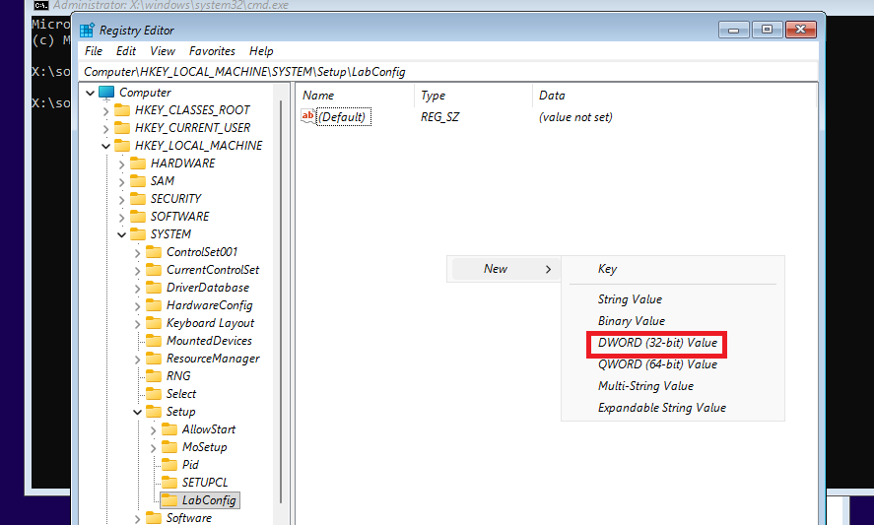Click the HARDWARE folder icon
Viewport: 874px width, 525px height.
[138, 164]
